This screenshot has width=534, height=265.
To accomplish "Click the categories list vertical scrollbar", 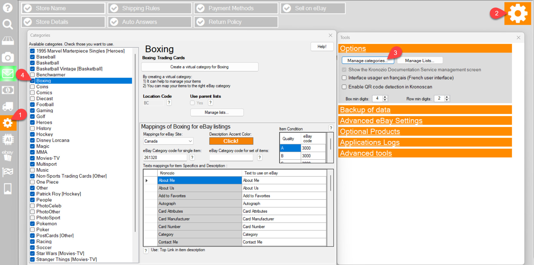I will coord(135,143).
